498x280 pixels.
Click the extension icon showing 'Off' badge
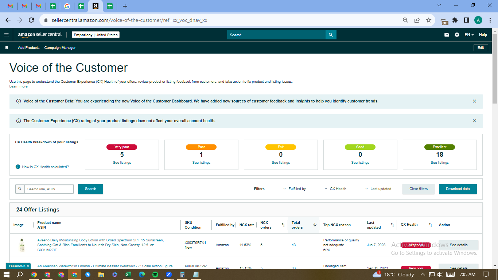point(444,22)
